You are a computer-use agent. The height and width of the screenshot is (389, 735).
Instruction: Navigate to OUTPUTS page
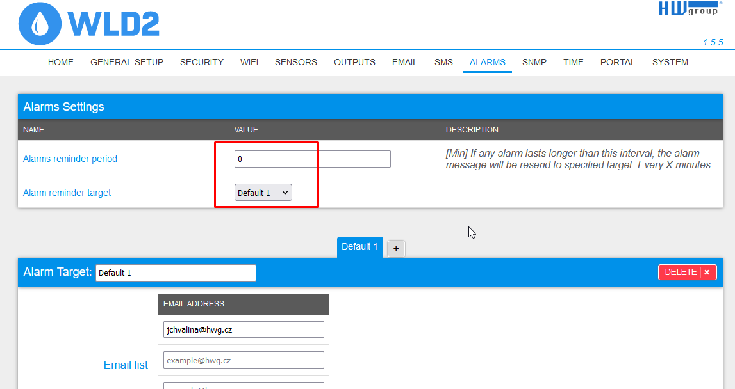tap(354, 62)
